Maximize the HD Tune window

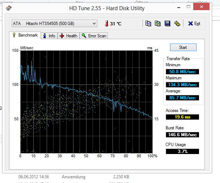pos(189,7)
